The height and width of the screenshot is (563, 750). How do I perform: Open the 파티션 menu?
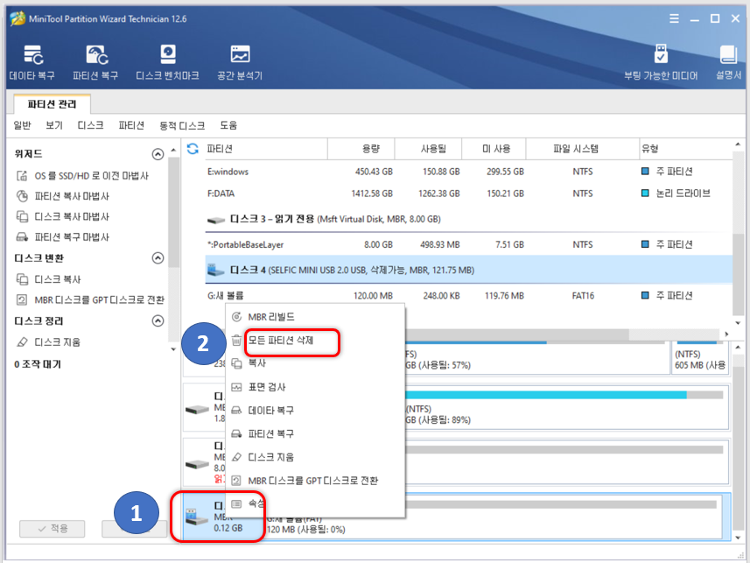[x=131, y=125]
